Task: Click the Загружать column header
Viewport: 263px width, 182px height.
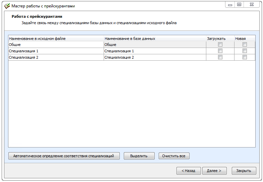Action: tap(220, 39)
